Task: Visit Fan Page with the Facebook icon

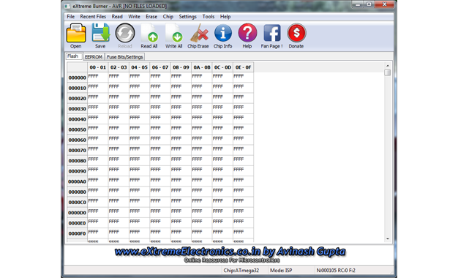Action: [272, 36]
